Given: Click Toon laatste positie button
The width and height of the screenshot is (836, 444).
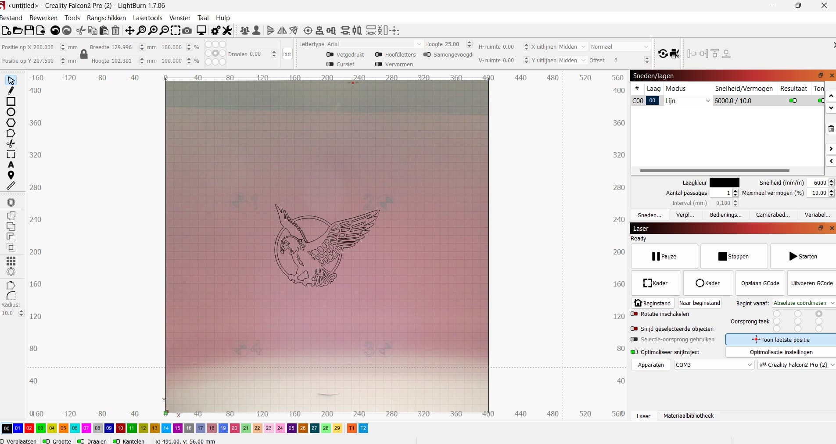Looking at the screenshot, I should tap(781, 340).
